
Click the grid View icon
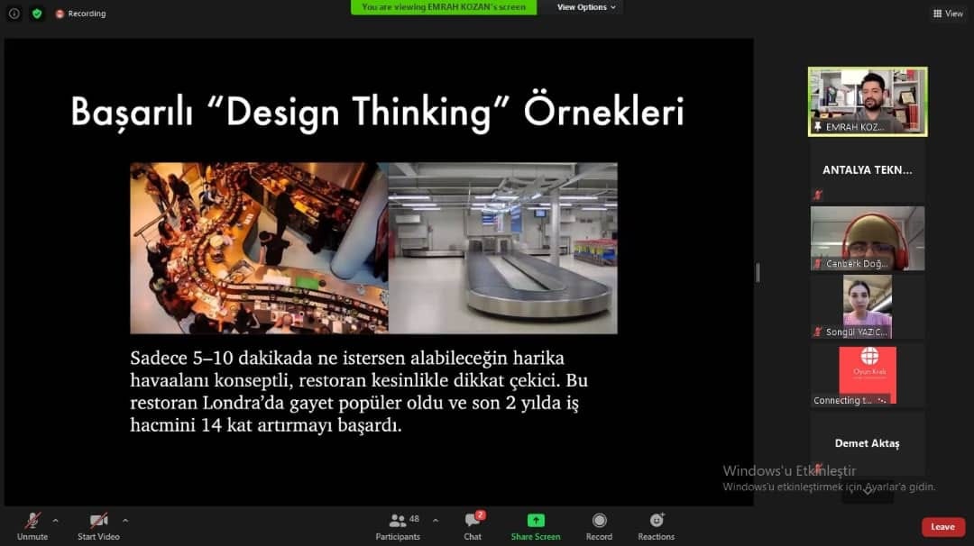point(948,14)
